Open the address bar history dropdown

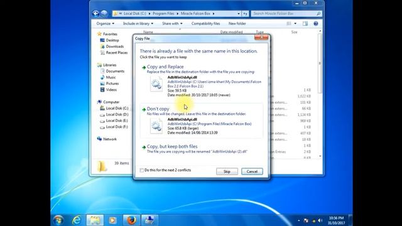[x=239, y=14]
